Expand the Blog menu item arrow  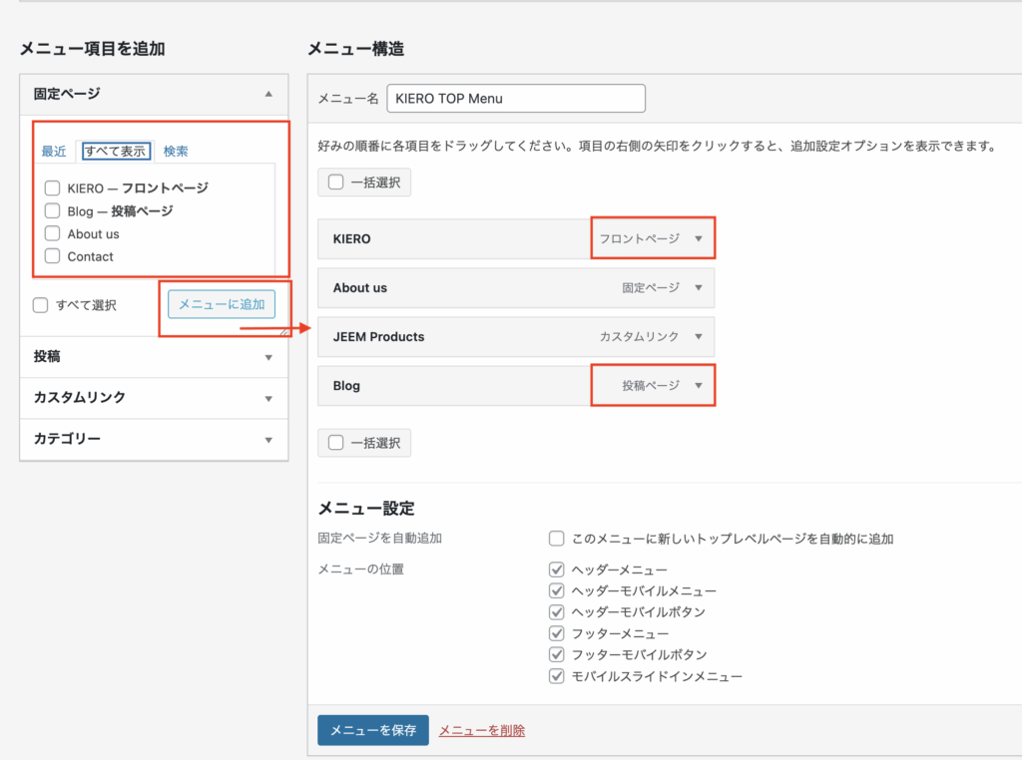(699, 386)
